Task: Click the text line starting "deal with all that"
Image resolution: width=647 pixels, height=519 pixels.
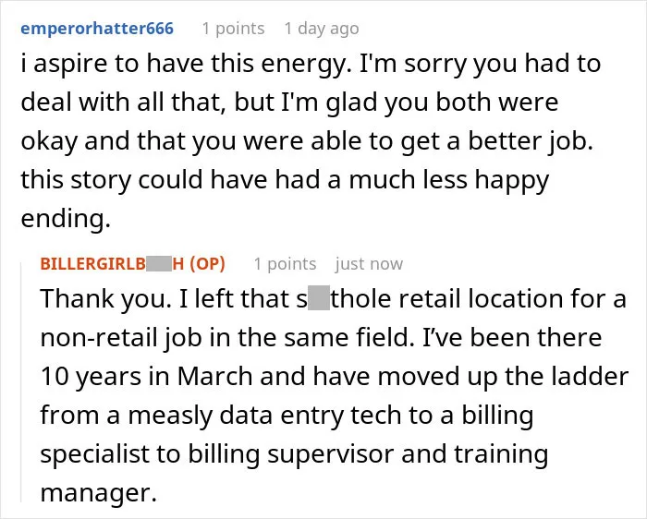Action: coord(289,103)
